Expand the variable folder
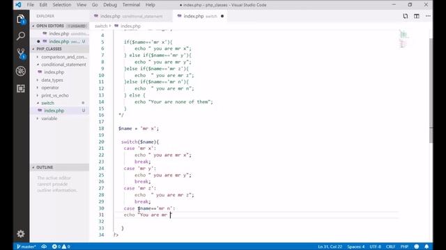This screenshot has width=446, height=250. tap(59, 119)
